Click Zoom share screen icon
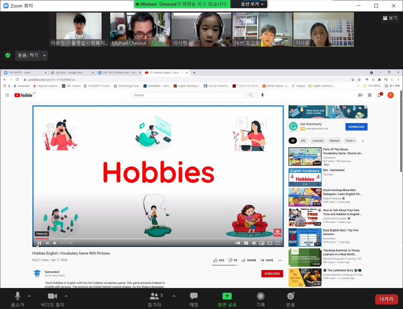 227,296
